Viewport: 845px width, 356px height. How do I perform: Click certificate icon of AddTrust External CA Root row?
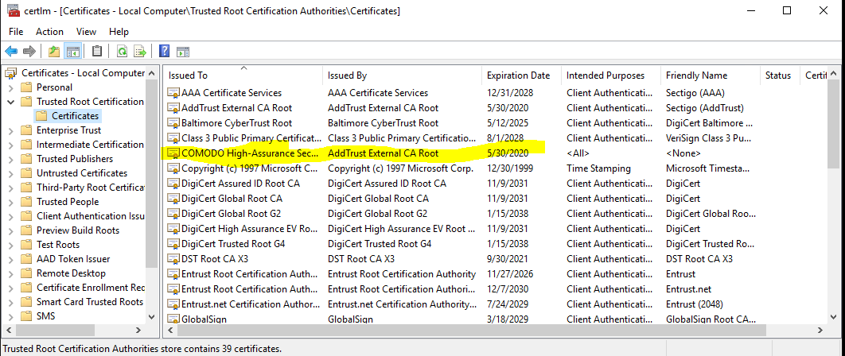[173, 108]
